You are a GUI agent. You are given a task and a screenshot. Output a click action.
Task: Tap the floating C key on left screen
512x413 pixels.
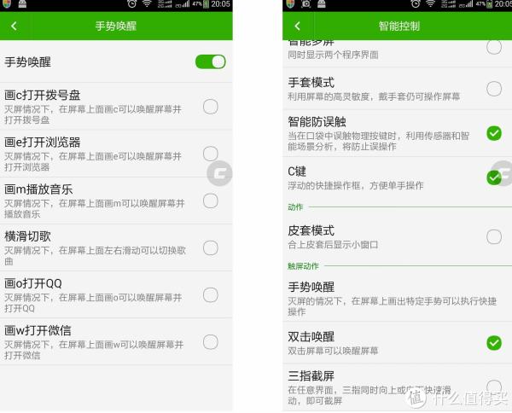tap(220, 173)
